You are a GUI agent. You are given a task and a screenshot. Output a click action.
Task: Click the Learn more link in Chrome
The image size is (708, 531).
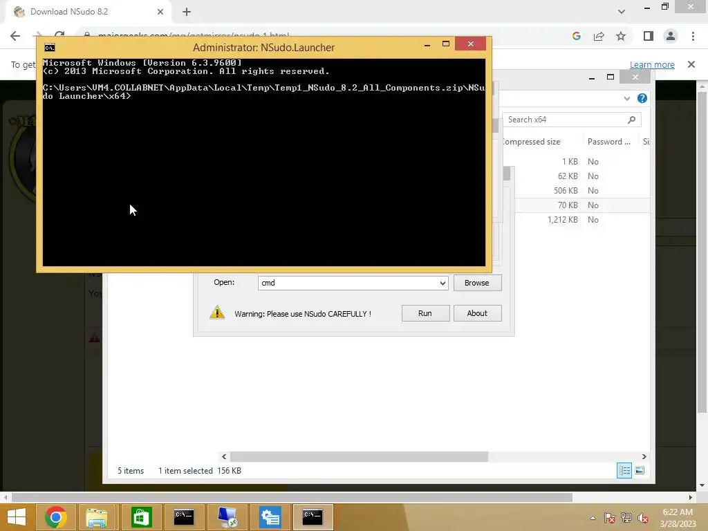pyautogui.click(x=652, y=64)
